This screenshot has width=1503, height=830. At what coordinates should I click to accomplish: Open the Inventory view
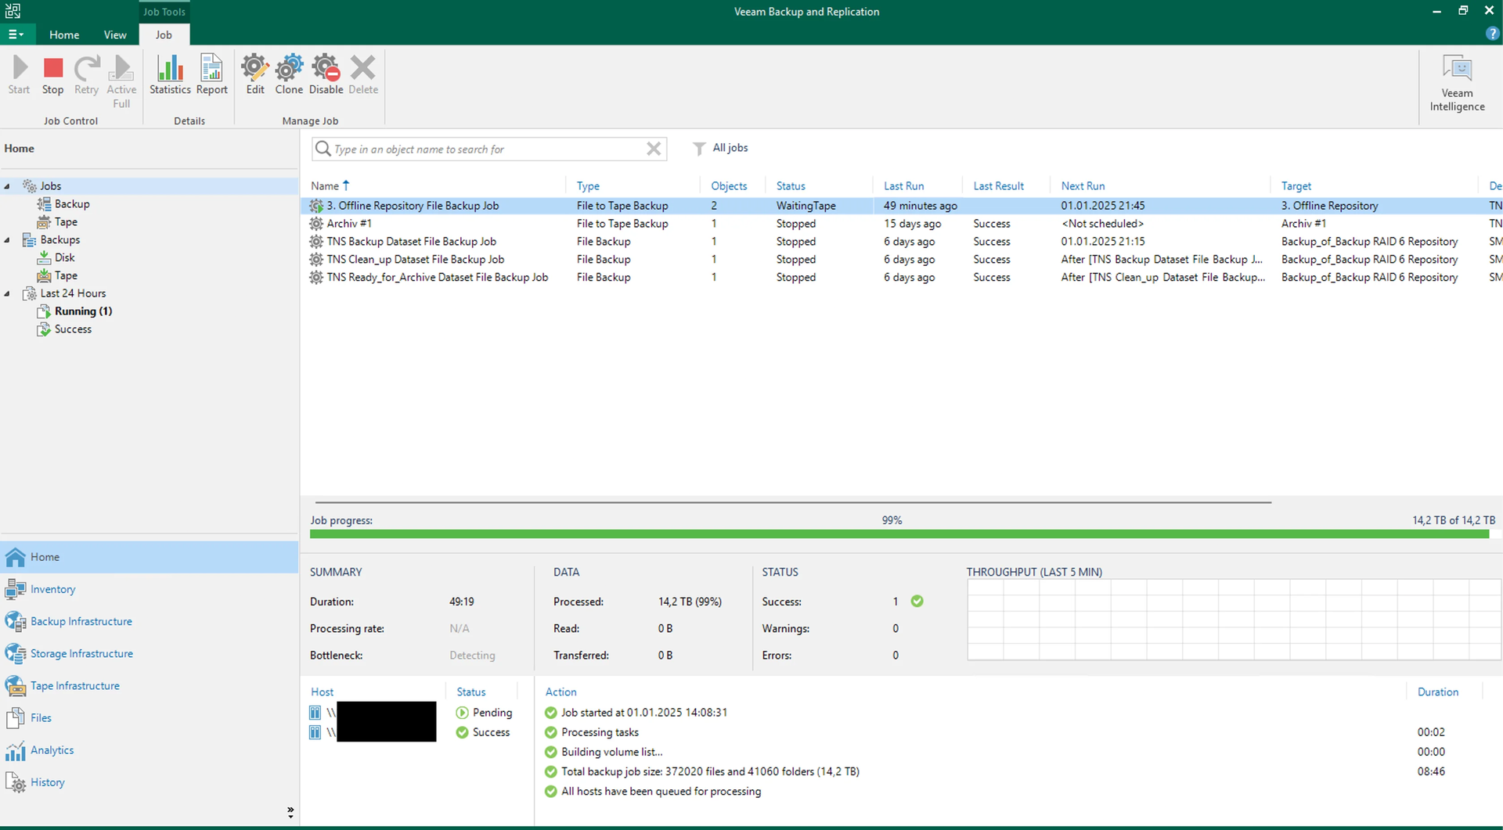(x=149, y=589)
